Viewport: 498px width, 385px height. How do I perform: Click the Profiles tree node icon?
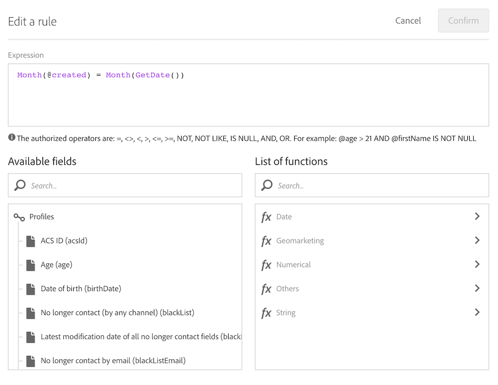19,217
